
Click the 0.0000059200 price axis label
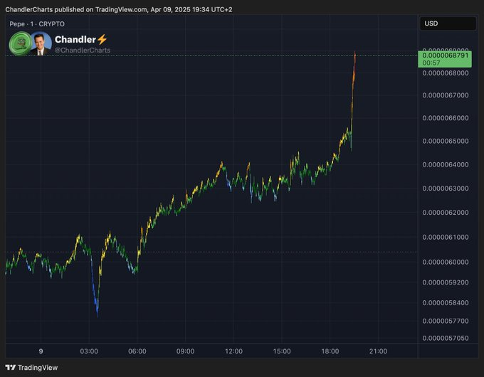coord(445,282)
